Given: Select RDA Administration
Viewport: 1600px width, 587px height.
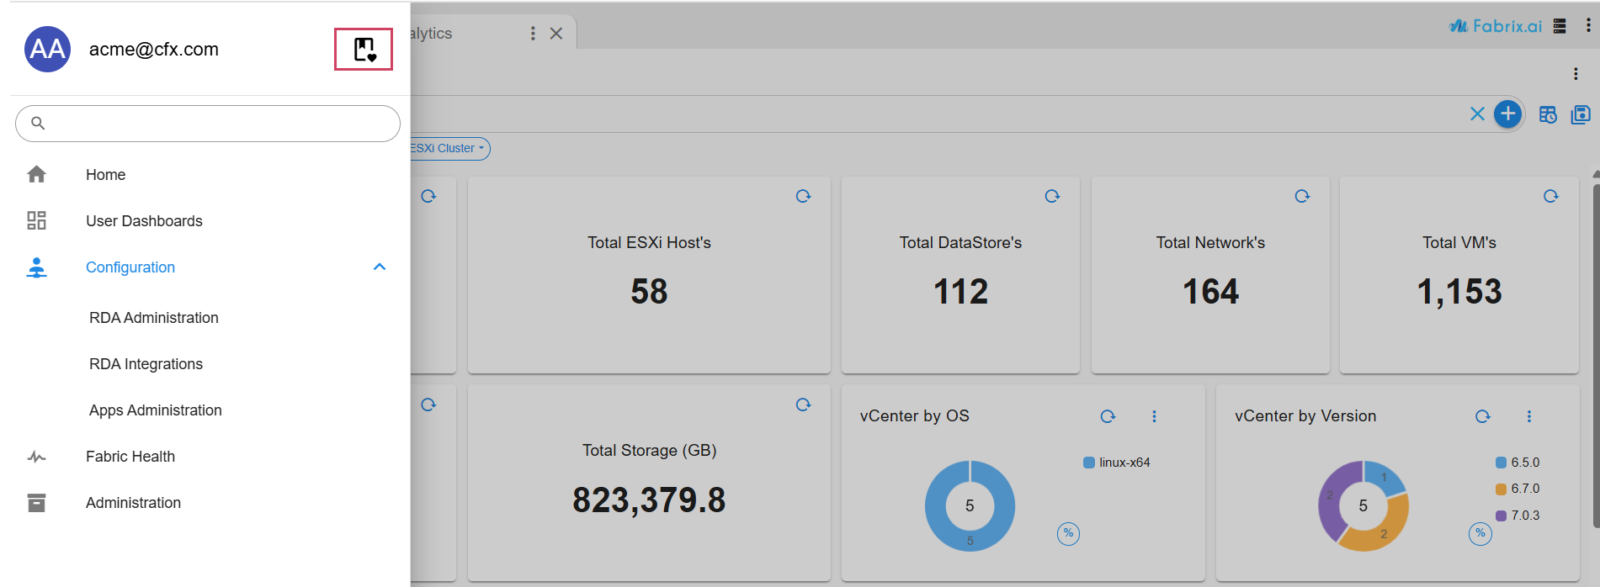Looking at the screenshot, I should [x=154, y=318].
